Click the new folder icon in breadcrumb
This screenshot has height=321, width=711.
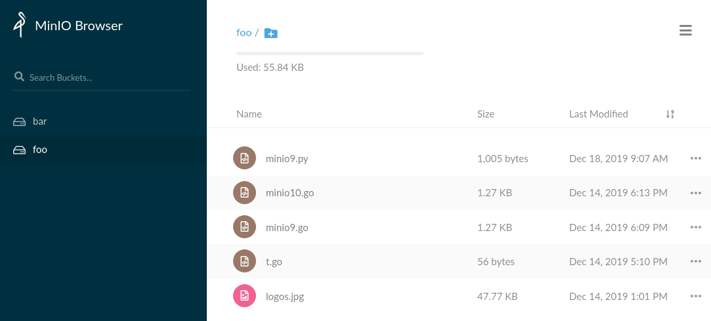pos(270,33)
